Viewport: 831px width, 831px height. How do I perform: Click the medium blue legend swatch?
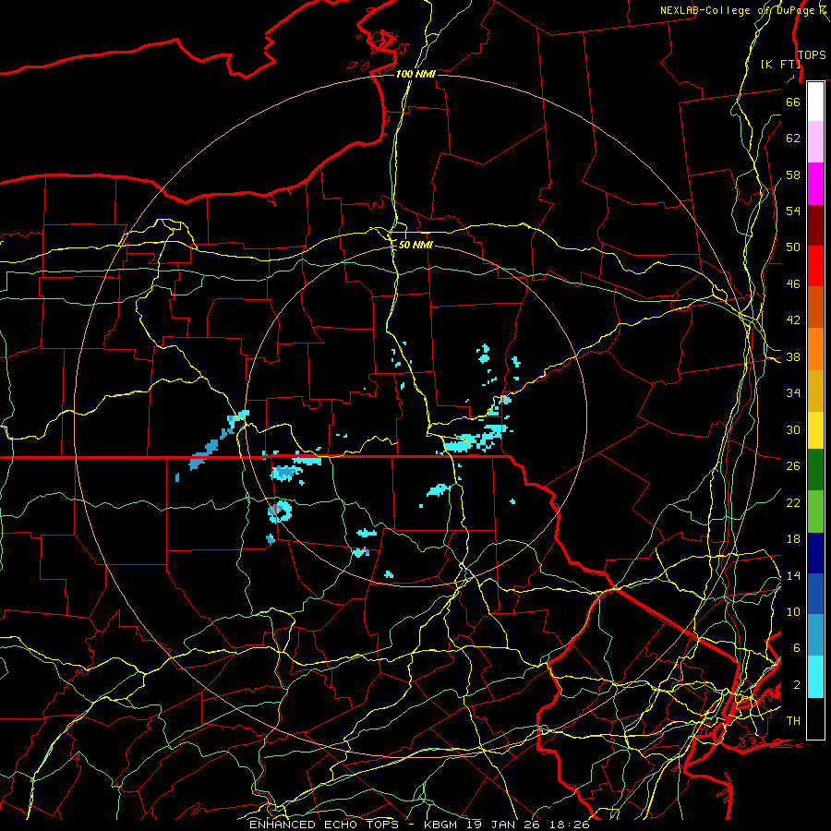coord(815,594)
